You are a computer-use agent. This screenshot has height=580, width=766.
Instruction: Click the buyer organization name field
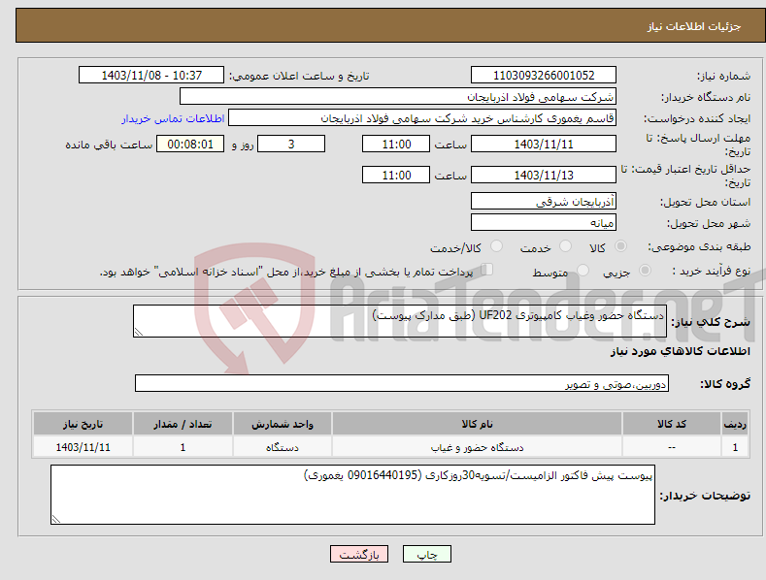tap(398, 96)
